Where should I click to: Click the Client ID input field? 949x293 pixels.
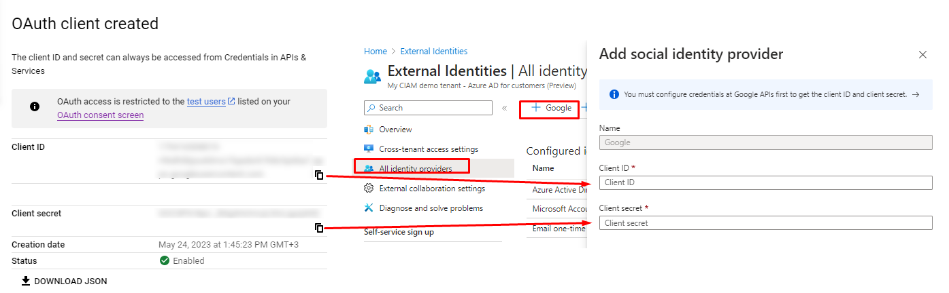tap(765, 182)
